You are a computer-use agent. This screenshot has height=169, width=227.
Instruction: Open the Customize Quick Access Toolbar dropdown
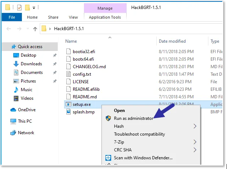[34, 8]
